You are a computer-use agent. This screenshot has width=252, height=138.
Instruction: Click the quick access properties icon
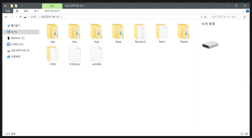[16, 6]
